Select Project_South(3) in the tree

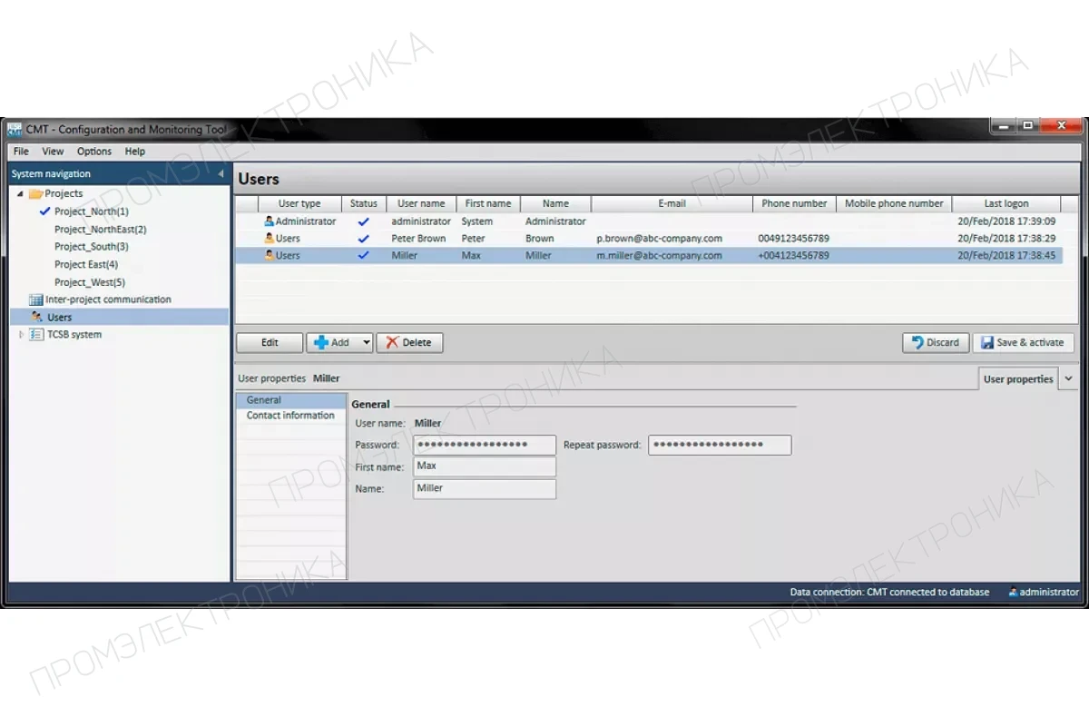pos(91,247)
